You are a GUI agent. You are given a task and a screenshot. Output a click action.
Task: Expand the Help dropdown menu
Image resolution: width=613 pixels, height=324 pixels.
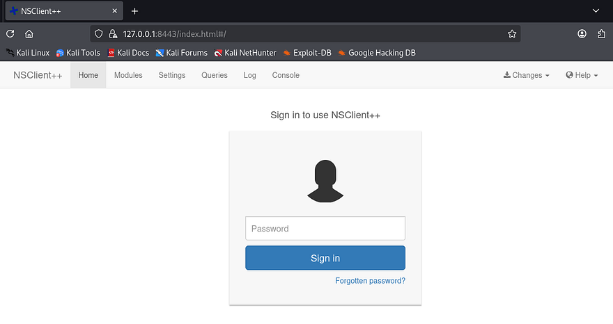582,75
